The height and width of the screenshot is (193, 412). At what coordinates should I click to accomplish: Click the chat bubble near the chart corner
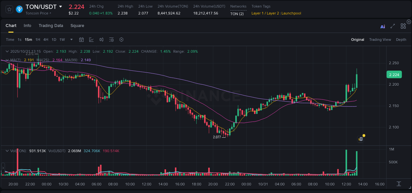(360, 139)
